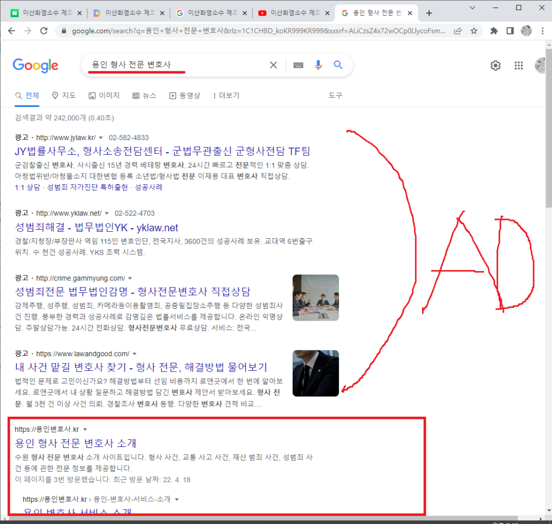This screenshot has height=524, width=552.
Task: Follow the 성공사례 sitelink
Action: (149, 187)
